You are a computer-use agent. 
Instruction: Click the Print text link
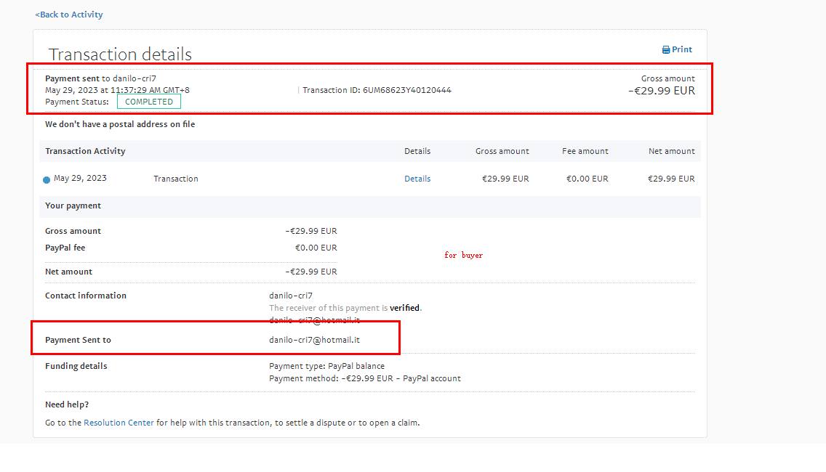(682, 50)
